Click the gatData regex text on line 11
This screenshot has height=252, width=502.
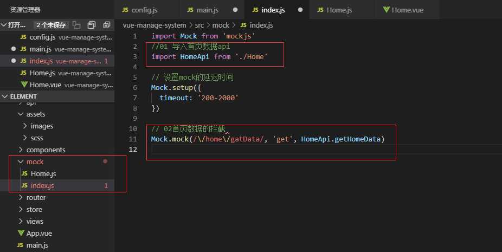[245, 139]
